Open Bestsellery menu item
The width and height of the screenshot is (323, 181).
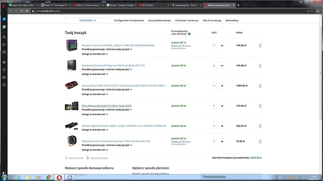point(232,21)
